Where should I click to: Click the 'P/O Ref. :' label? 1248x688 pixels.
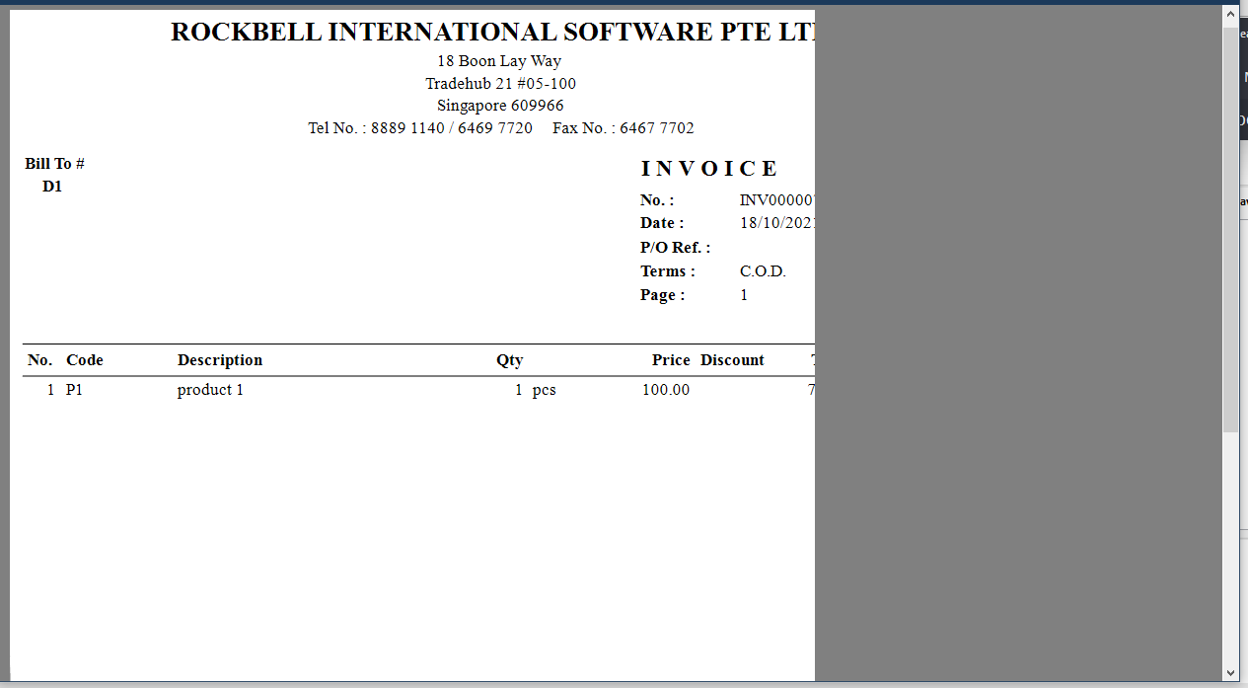(x=675, y=248)
